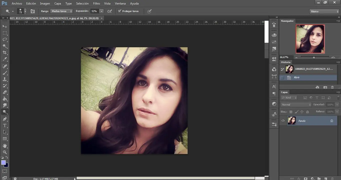Select the Dodge tool in toolbox
The image size is (341, 180).
(x=5, y=112)
